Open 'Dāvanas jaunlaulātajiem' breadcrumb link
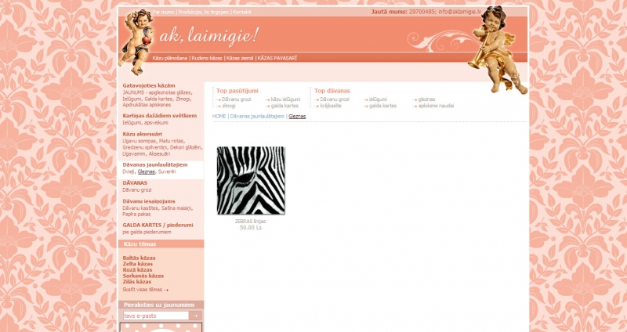Screen dimensions: 627x332 click(x=257, y=116)
